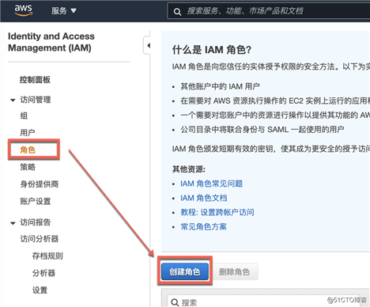Click the 公司目录中将联合身份与 SAML bullet text
The image size is (370, 307).
coord(262,129)
